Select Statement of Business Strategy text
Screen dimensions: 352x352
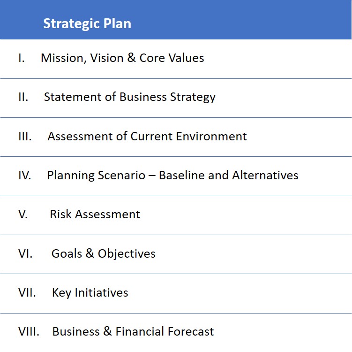(130, 97)
